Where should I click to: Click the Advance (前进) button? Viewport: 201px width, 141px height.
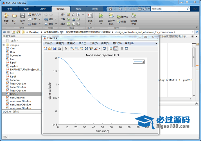(x=121, y=21)
